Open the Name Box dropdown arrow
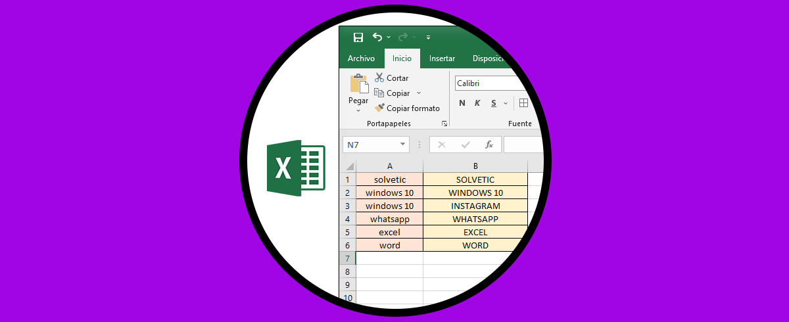 point(402,145)
